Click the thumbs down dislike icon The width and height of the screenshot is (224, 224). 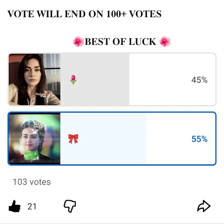[x=70, y=206]
